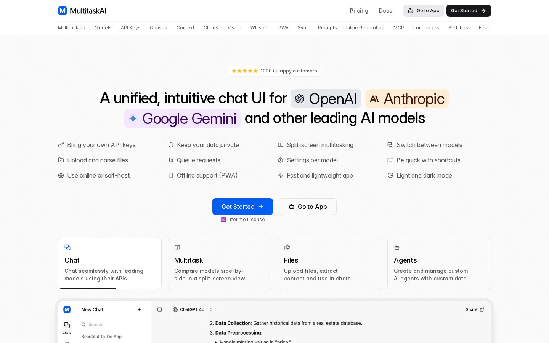Click the blue Get Started button
Viewport: 549px width, 343px height.
pos(242,207)
